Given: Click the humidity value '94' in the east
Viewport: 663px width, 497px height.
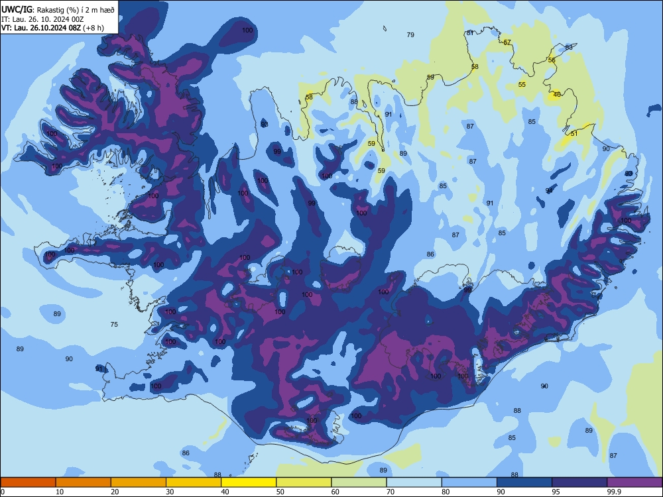Looking at the screenshot, I should [x=549, y=191].
